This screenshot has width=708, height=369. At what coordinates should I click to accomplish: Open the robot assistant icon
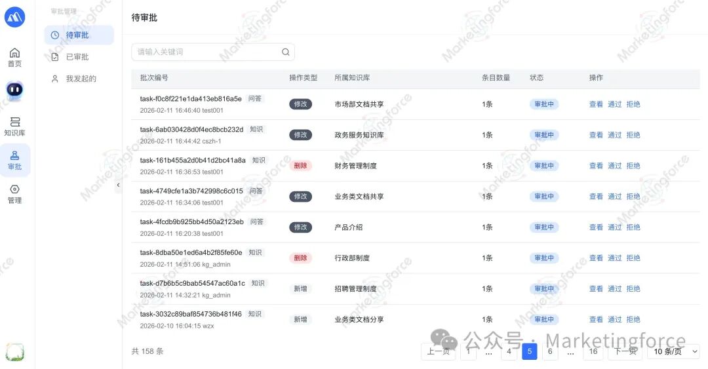pyautogui.click(x=14, y=90)
